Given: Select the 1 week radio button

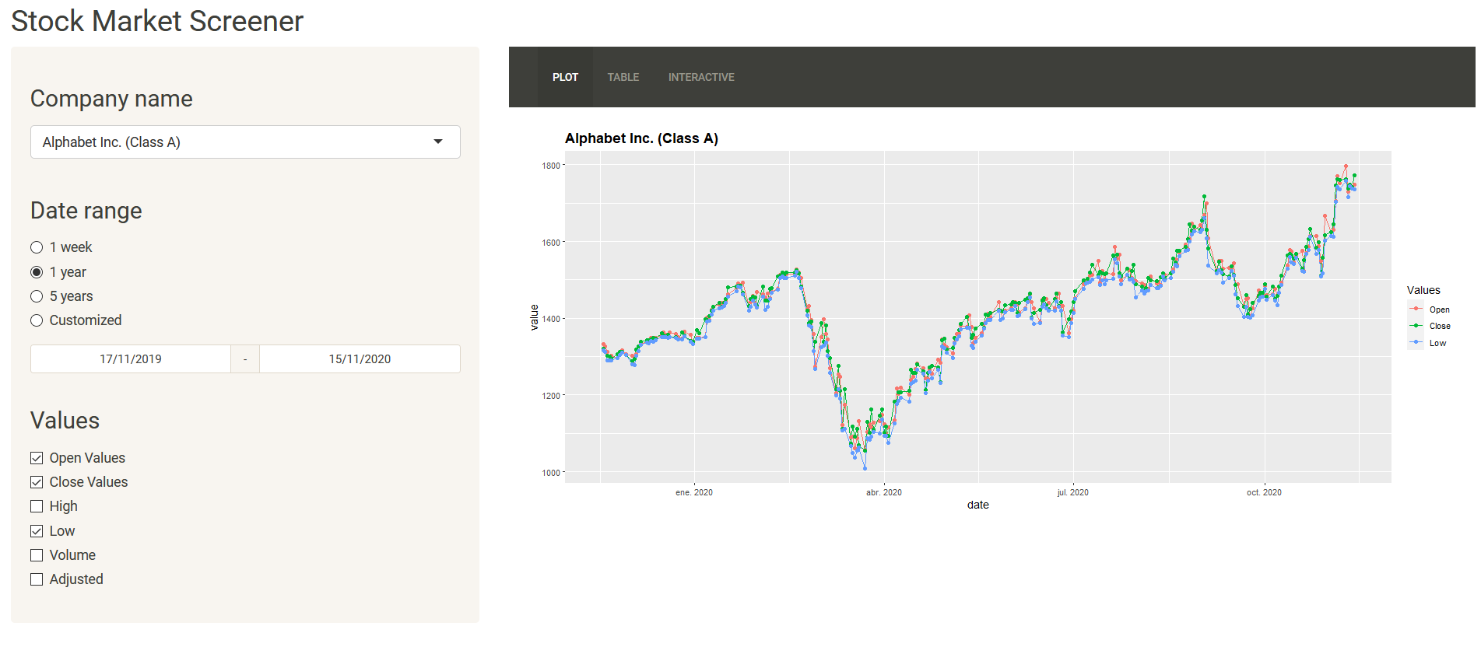Looking at the screenshot, I should click(x=37, y=247).
